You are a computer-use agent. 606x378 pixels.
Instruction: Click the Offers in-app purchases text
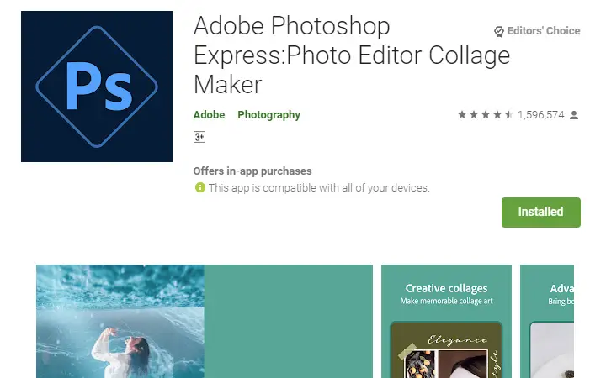tap(252, 171)
